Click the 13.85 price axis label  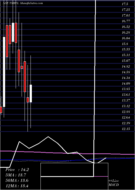(x=126, y=89)
